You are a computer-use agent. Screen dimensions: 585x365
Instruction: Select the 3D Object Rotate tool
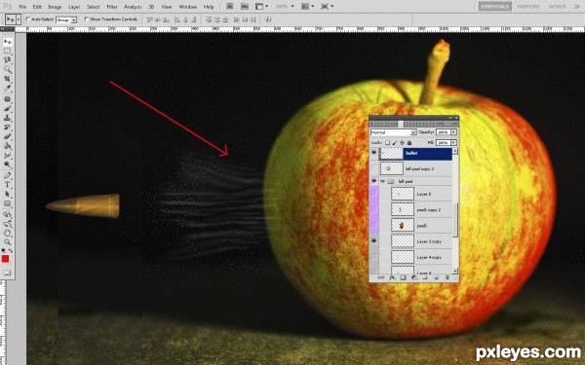(x=8, y=214)
